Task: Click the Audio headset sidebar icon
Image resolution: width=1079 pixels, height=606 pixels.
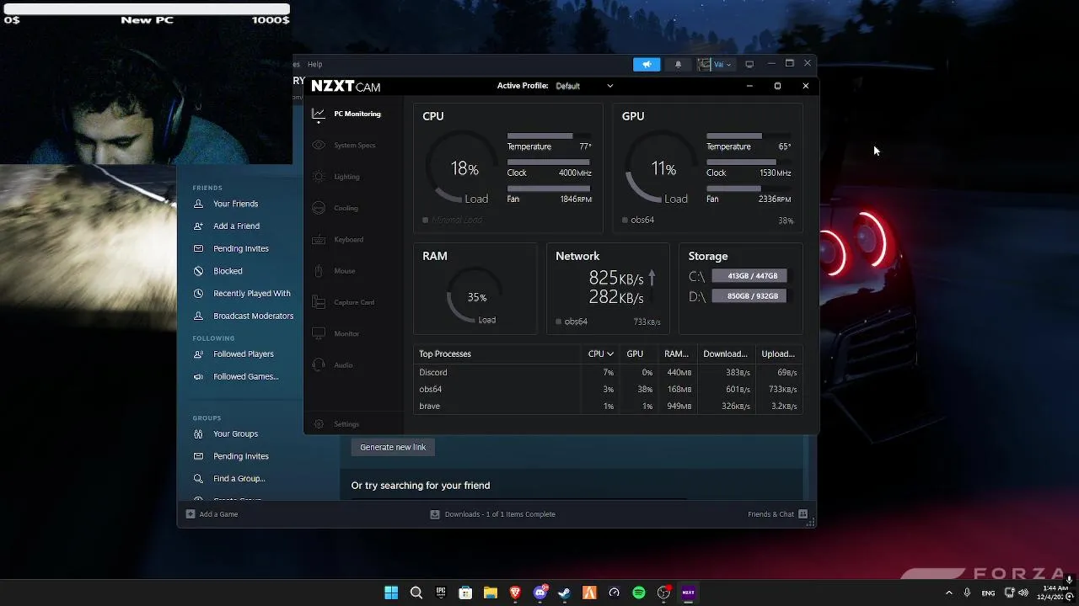Action: pyautogui.click(x=319, y=364)
